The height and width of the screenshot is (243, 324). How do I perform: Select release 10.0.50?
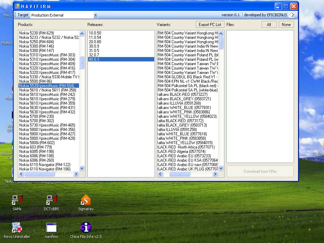pos(121,33)
